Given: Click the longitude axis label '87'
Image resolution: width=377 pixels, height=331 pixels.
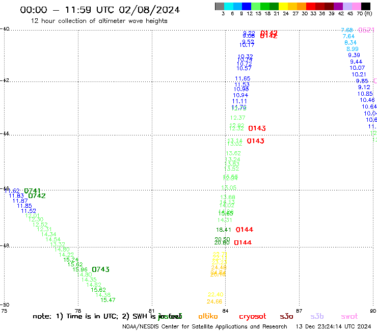Looking at the screenshot, I should tap(299, 311).
